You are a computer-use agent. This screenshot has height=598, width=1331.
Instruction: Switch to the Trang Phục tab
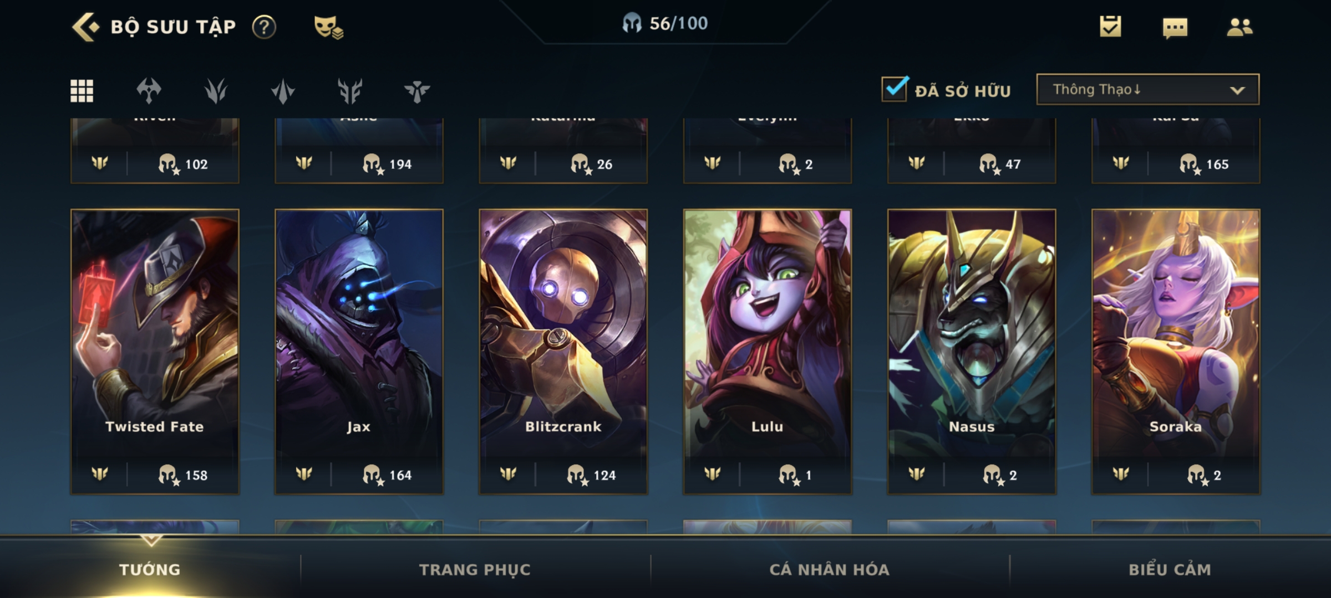click(475, 569)
